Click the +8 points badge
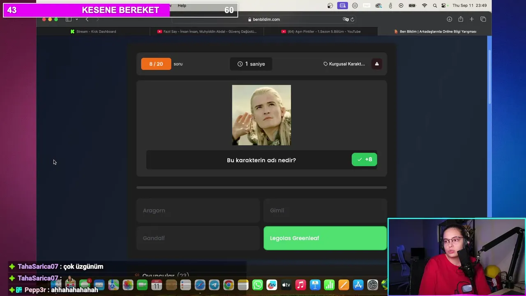 coord(364,160)
